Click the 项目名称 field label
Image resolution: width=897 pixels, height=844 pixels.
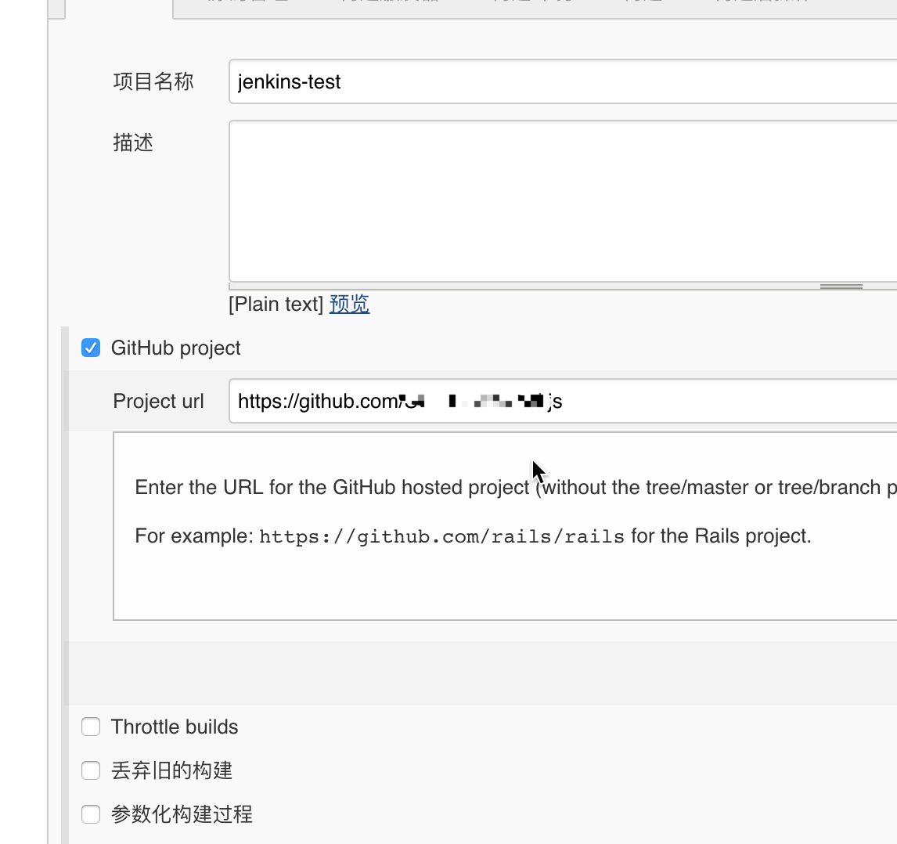pos(153,81)
